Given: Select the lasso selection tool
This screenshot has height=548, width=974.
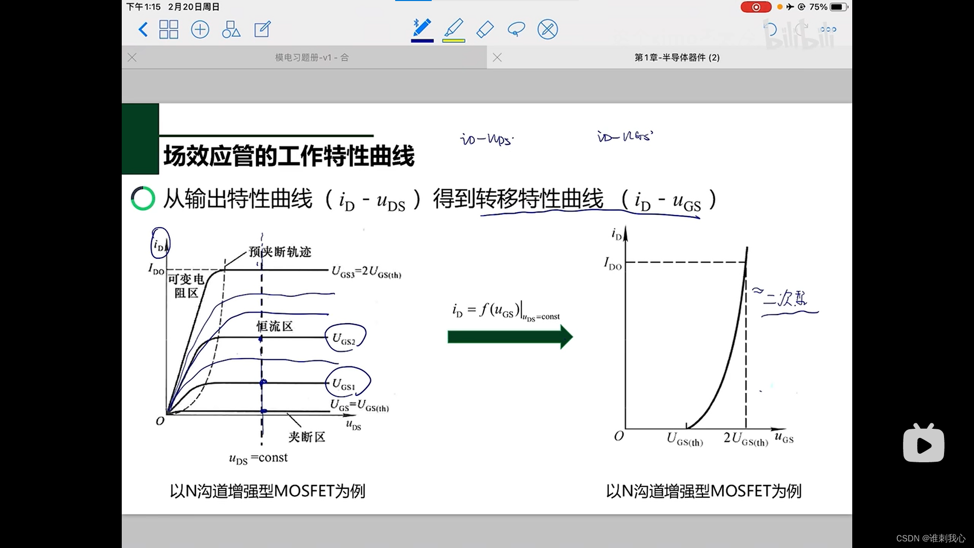Looking at the screenshot, I should tap(516, 29).
